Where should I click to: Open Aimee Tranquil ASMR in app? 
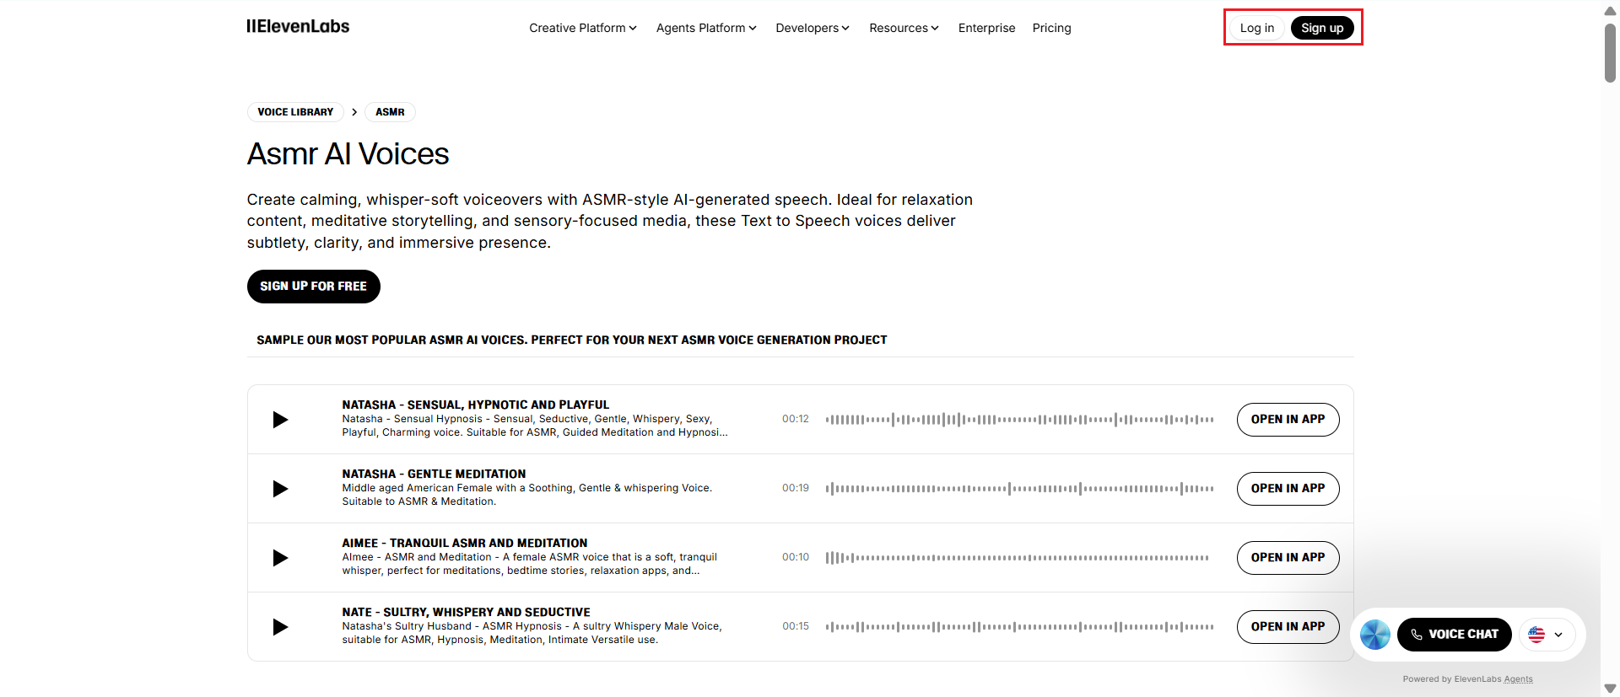[1288, 558]
